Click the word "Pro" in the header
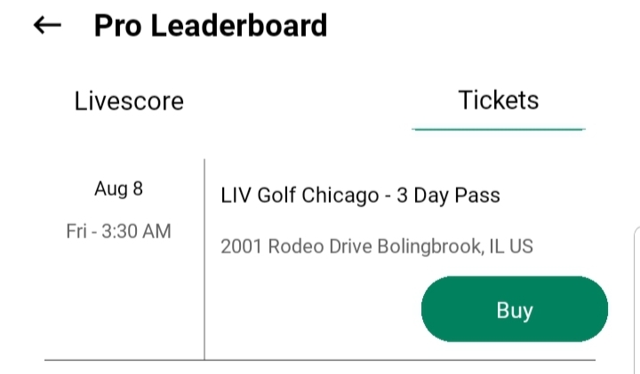The image size is (640, 374). pyautogui.click(x=117, y=26)
